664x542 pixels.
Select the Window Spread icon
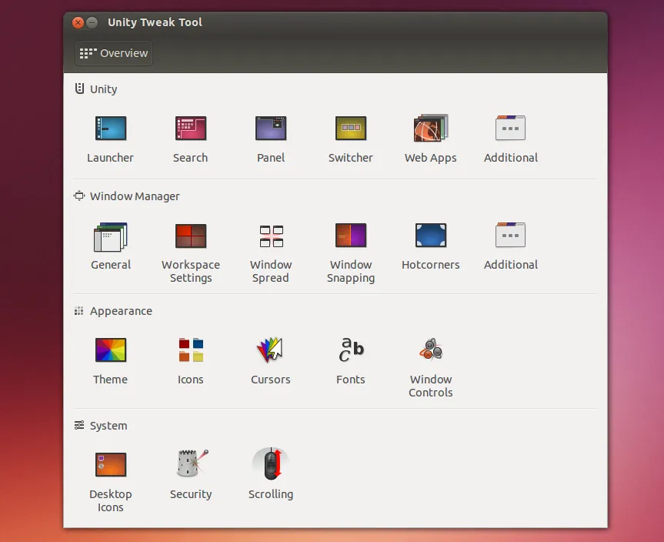click(x=270, y=236)
